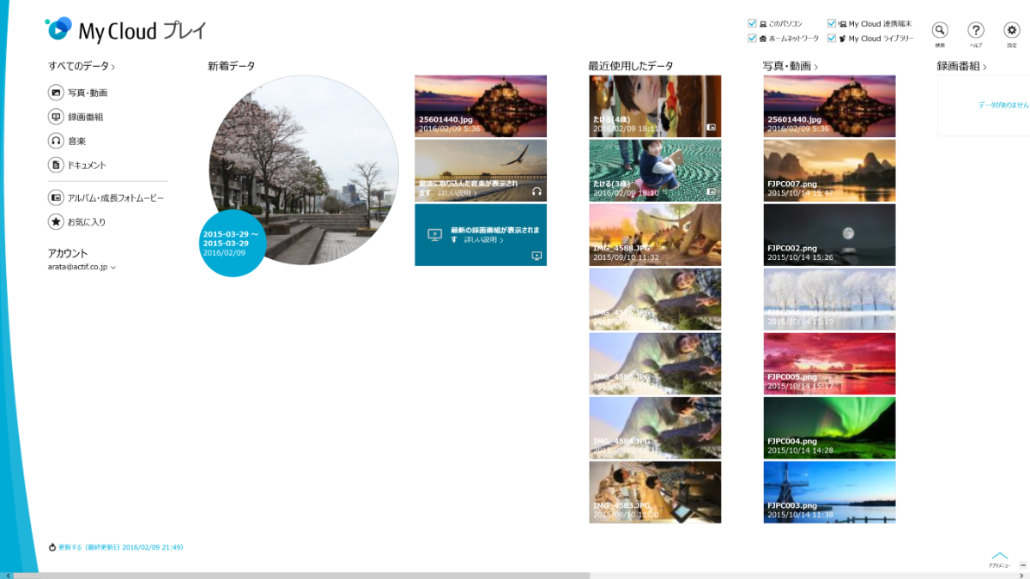This screenshot has width=1030, height=579.
Task: Uncheck the このパソコン checkbox
Action: (x=753, y=24)
